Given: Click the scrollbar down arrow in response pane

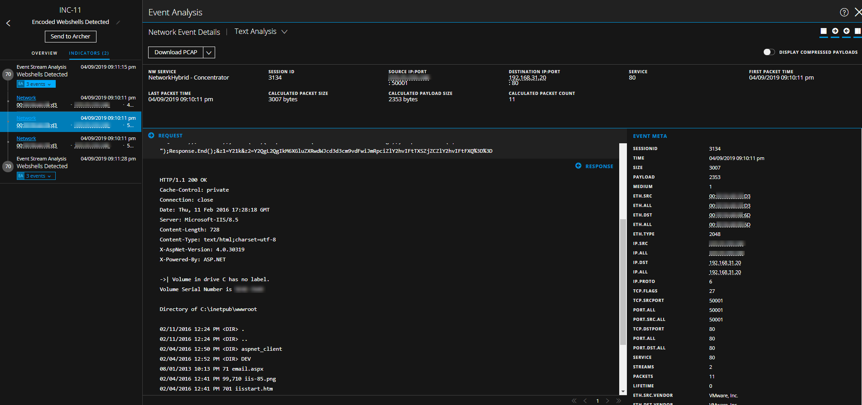Looking at the screenshot, I should [x=623, y=391].
